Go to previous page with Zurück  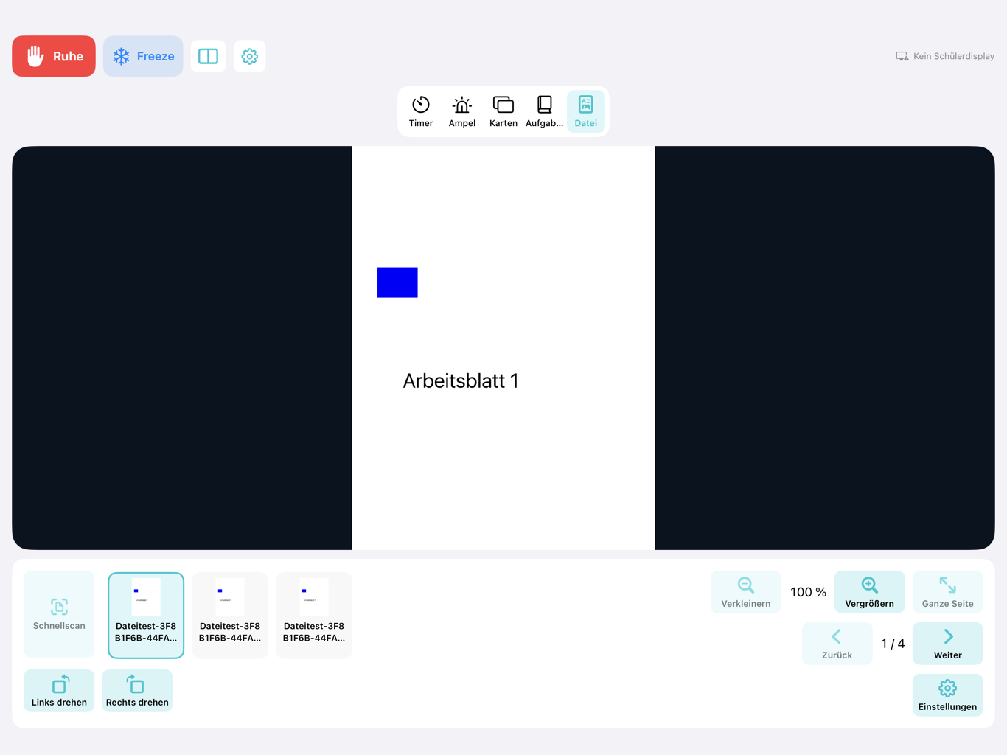837,644
